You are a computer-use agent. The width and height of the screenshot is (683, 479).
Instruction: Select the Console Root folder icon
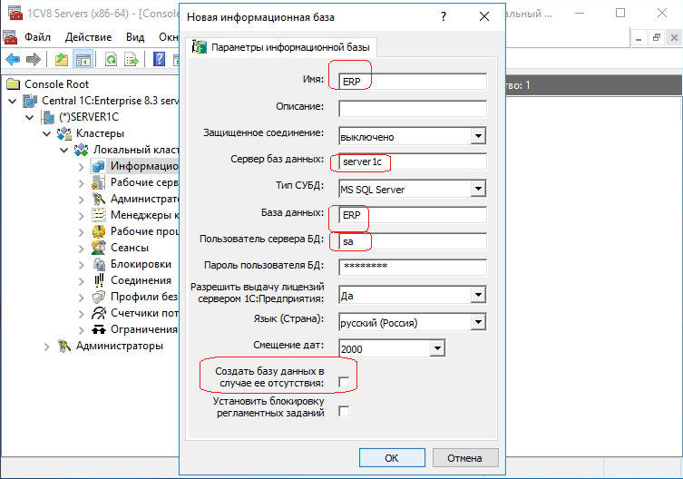coord(14,83)
